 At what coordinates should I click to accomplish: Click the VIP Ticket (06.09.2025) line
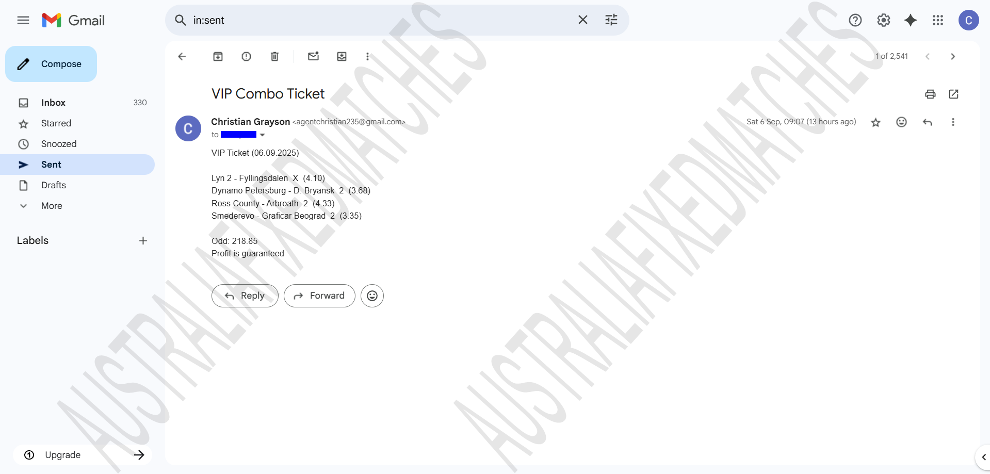255,153
